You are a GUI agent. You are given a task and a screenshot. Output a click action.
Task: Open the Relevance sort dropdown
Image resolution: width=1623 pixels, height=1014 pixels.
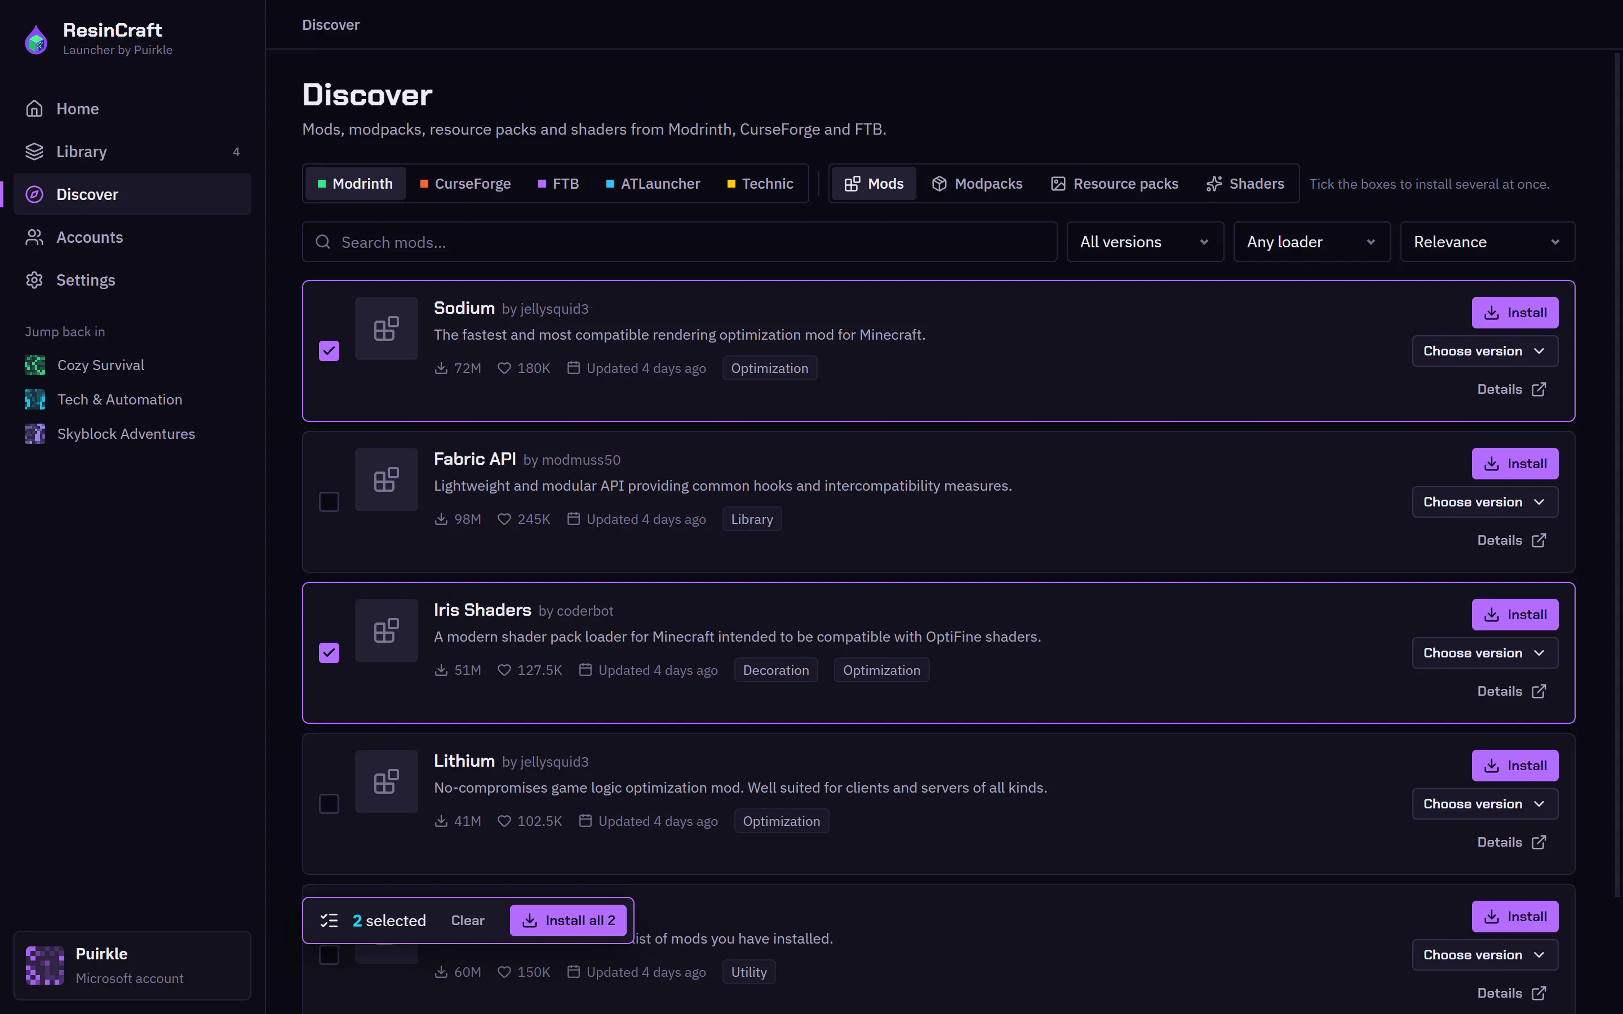tap(1488, 242)
